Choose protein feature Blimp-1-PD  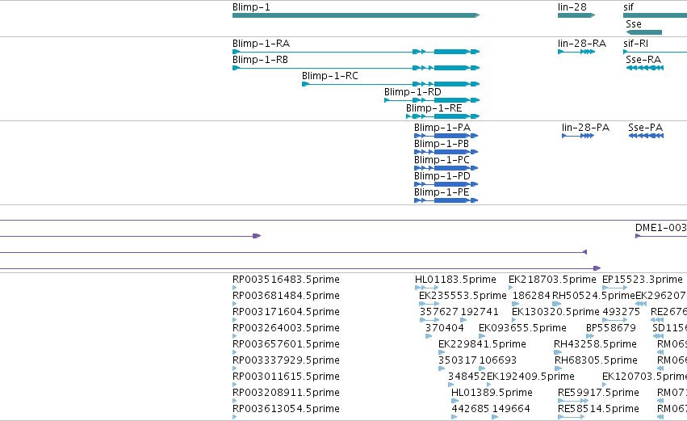tap(446, 184)
